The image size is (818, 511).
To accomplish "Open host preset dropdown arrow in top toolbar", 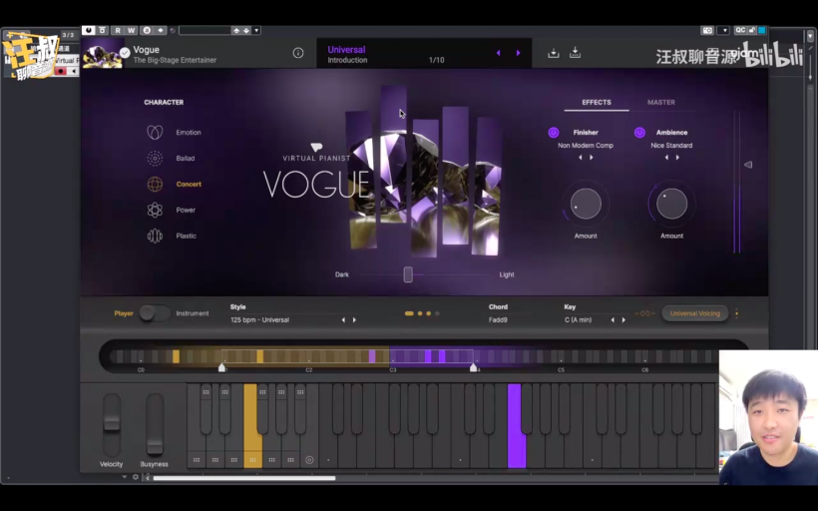I will tap(256, 30).
